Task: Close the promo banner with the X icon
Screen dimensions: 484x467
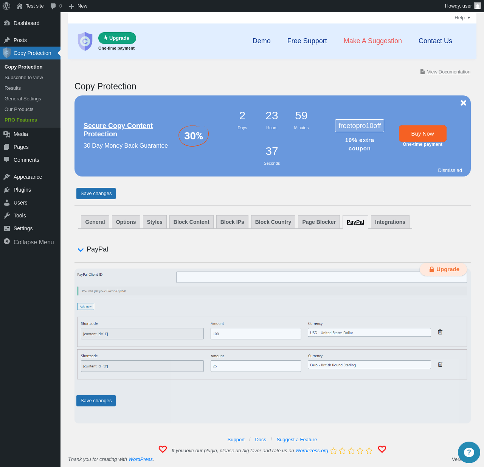Action: pyautogui.click(x=463, y=103)
